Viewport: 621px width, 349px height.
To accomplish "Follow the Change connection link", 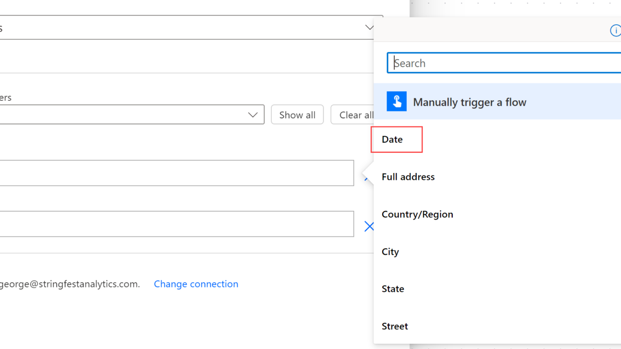I will click(196, 284).
